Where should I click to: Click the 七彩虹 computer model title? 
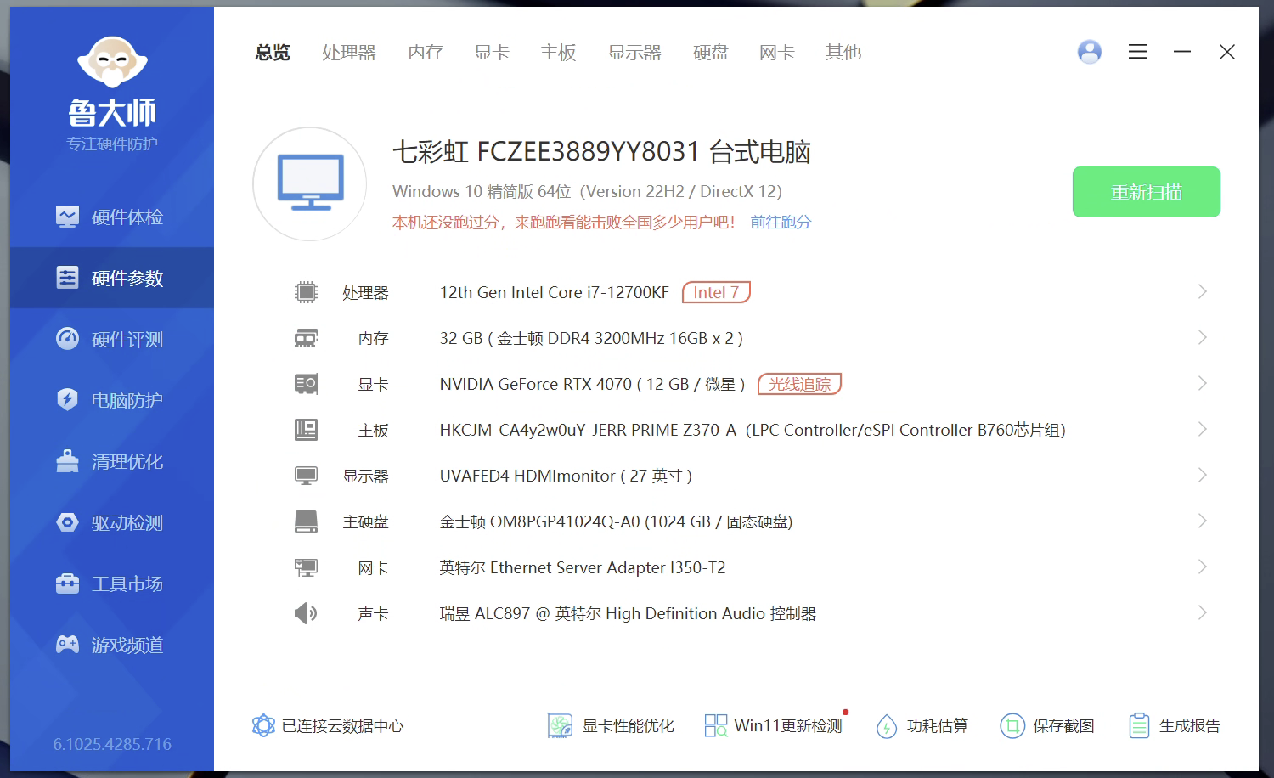coord(601,152)
